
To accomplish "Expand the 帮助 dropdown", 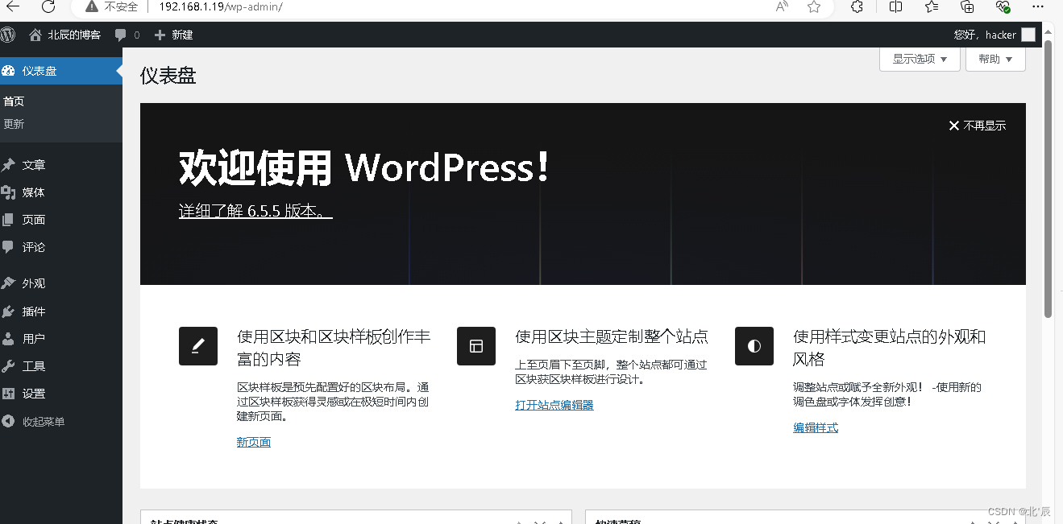I will (995, 59).
